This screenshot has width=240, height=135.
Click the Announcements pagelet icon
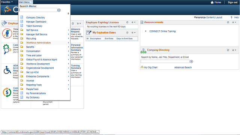coord(142,22)
